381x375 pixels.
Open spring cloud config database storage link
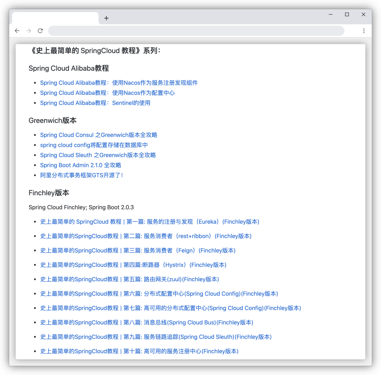94,145
